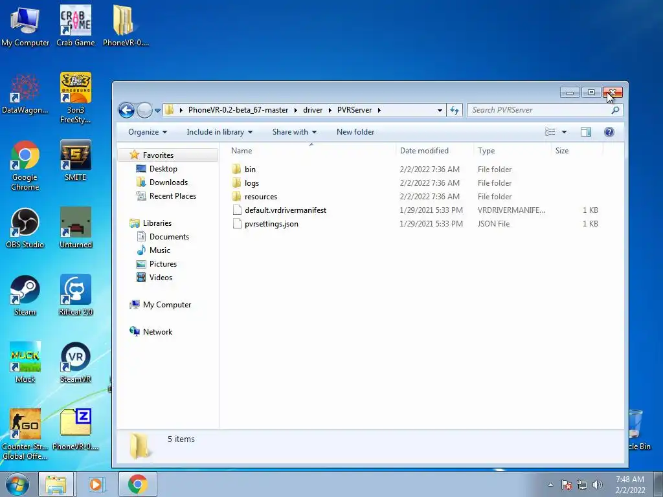Select Riftcat 2.0 desktop shortcut
This screenshot has height=497, width=663.
pyautogui.click(x=76, y=295)
